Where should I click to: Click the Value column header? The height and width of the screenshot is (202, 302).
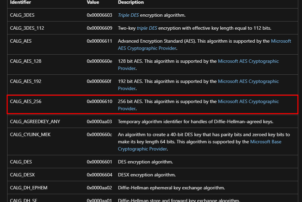[x=93, y=2]
